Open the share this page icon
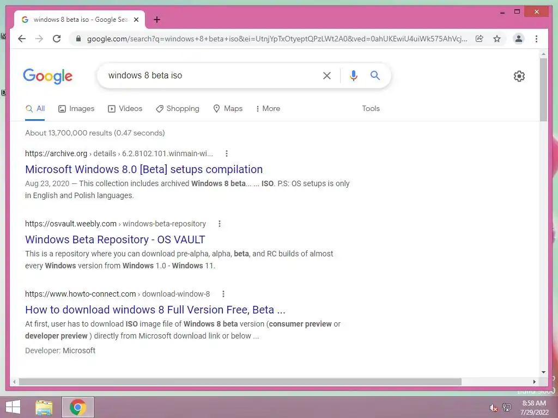Image resolution: width=558 pixels, height=418 pixels. pyautogui.click(x=480, y=39)
